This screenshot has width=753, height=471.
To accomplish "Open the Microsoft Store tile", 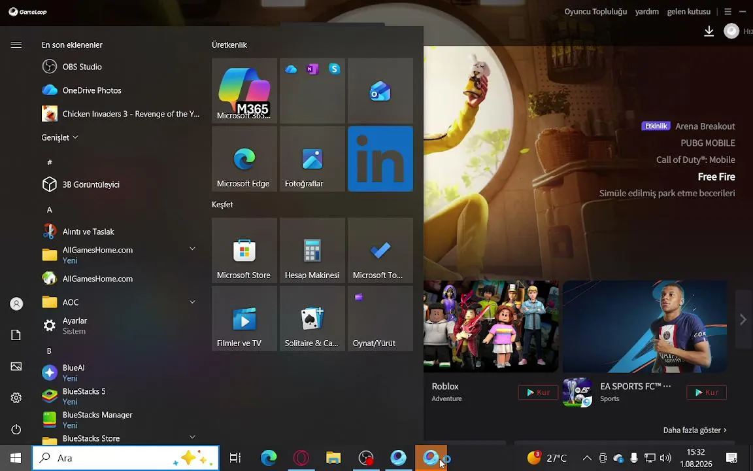I will pos(244,251).
